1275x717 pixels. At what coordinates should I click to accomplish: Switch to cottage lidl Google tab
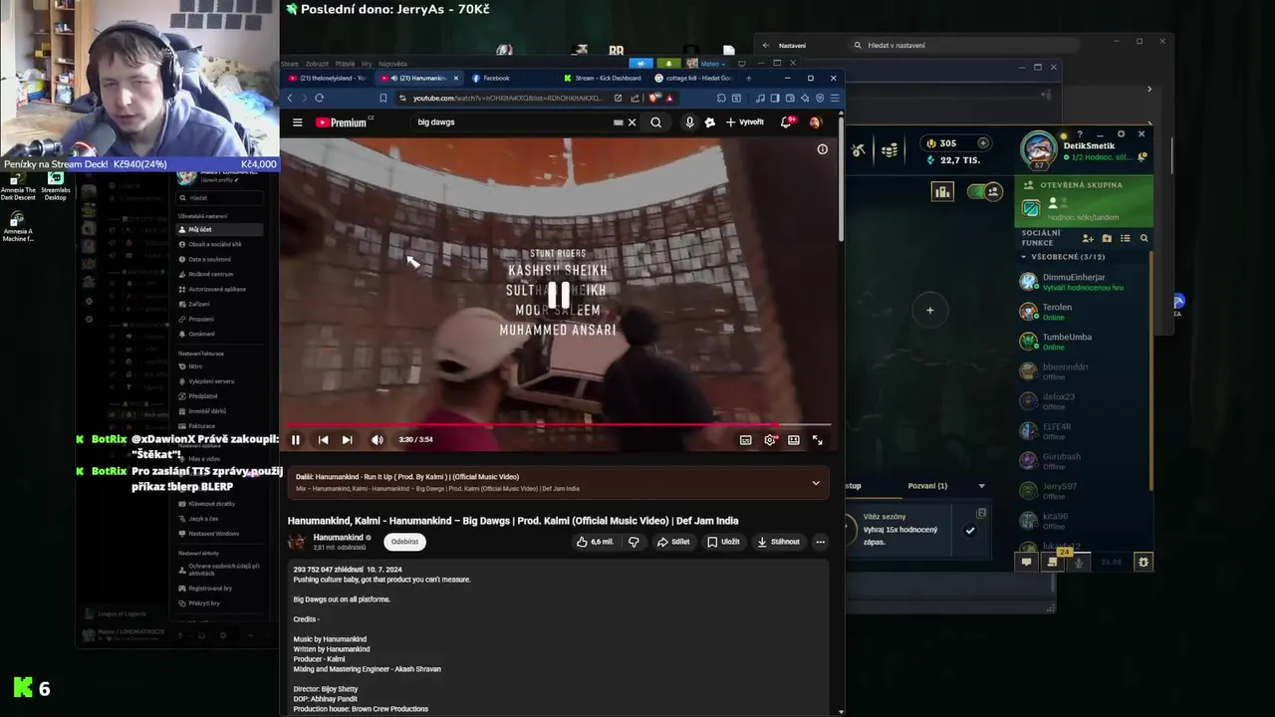tap(694, 78)
